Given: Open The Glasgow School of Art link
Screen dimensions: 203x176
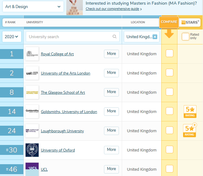Looking at the screenshot, I should [63, 93].
